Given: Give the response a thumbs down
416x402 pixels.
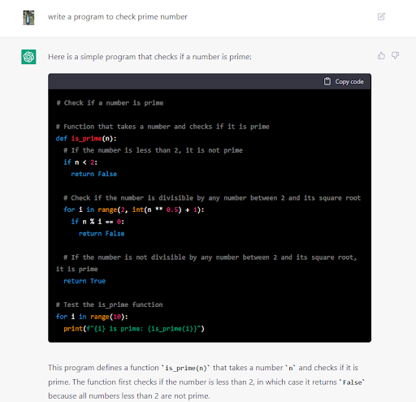Looking at the screenshot, I should pyautogui.click(x=396, y=56).
